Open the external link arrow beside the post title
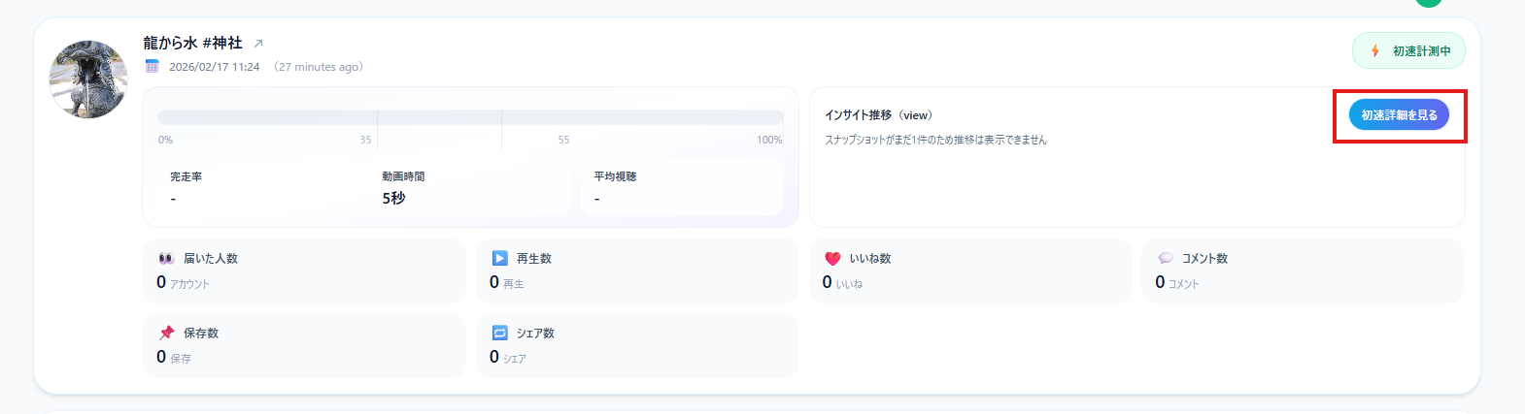This screenshot has width=1525, height=414. (258, 44)
